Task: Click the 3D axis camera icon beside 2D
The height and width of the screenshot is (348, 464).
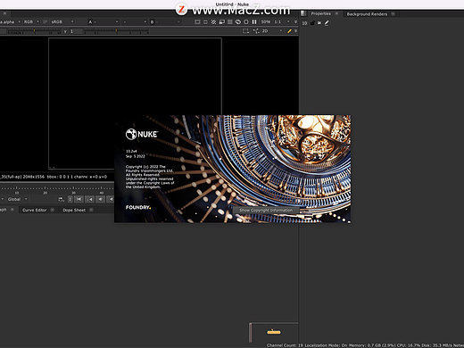Action: tap(256, 31)
